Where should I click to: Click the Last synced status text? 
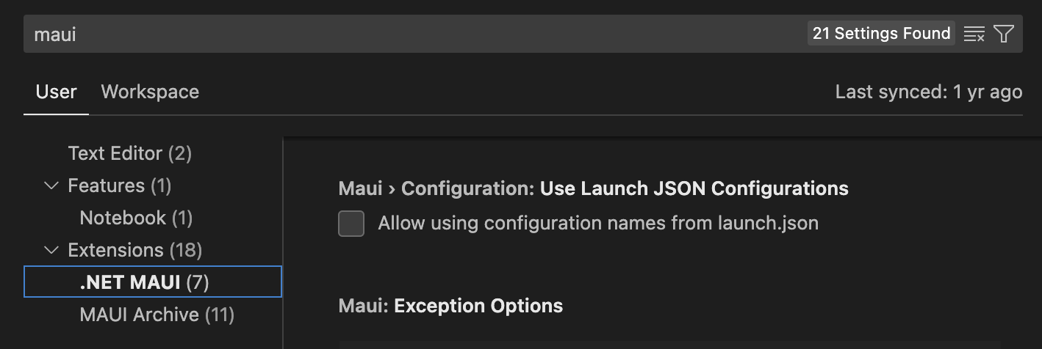pyautogui.click(x=929, y=92)
